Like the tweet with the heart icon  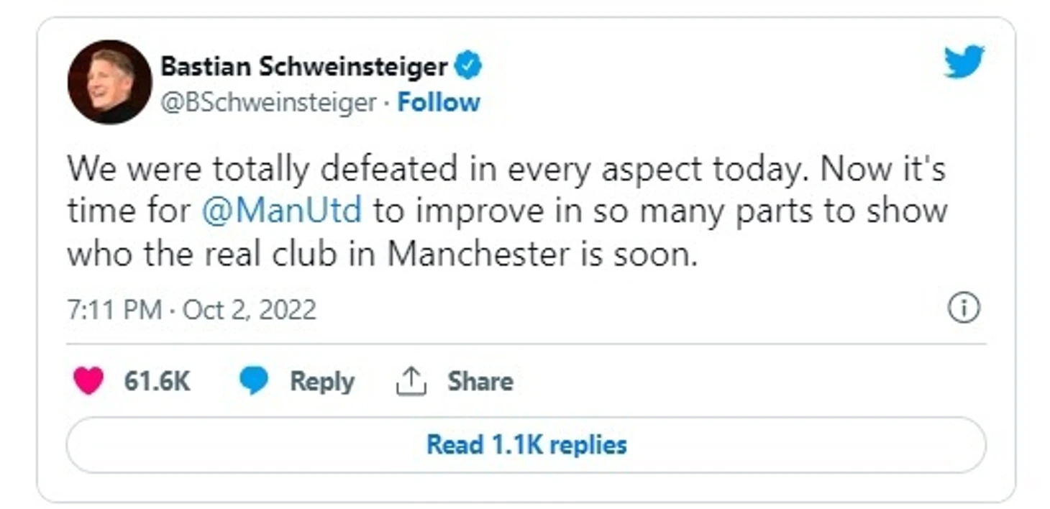(88, 381)
